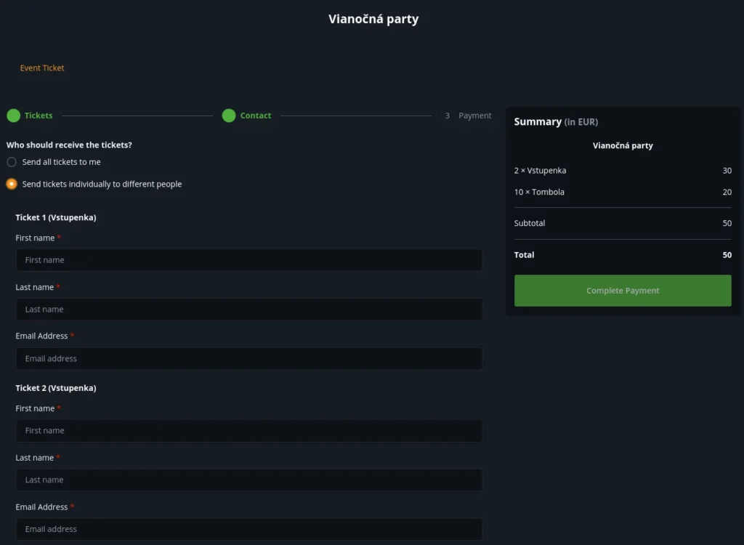Open the Event Ticket breadcrumb link
744x545 pixels.
42,68
